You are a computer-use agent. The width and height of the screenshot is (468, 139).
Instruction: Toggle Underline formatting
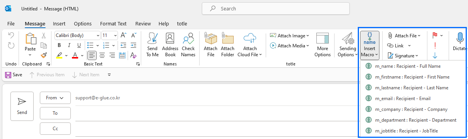pos(79,45)
